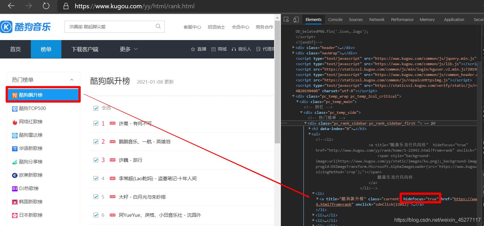Click the 日本新歌榜 flower icon
Screen dimensions: 484x226
point(15,215)
